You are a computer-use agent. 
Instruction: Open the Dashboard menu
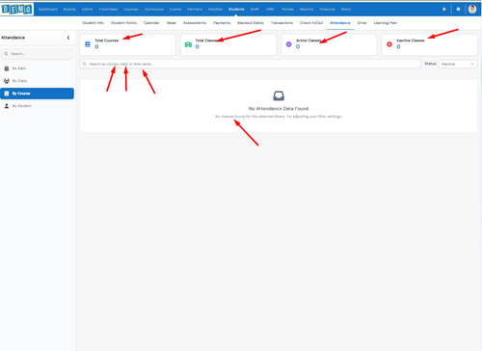point(48,9)
